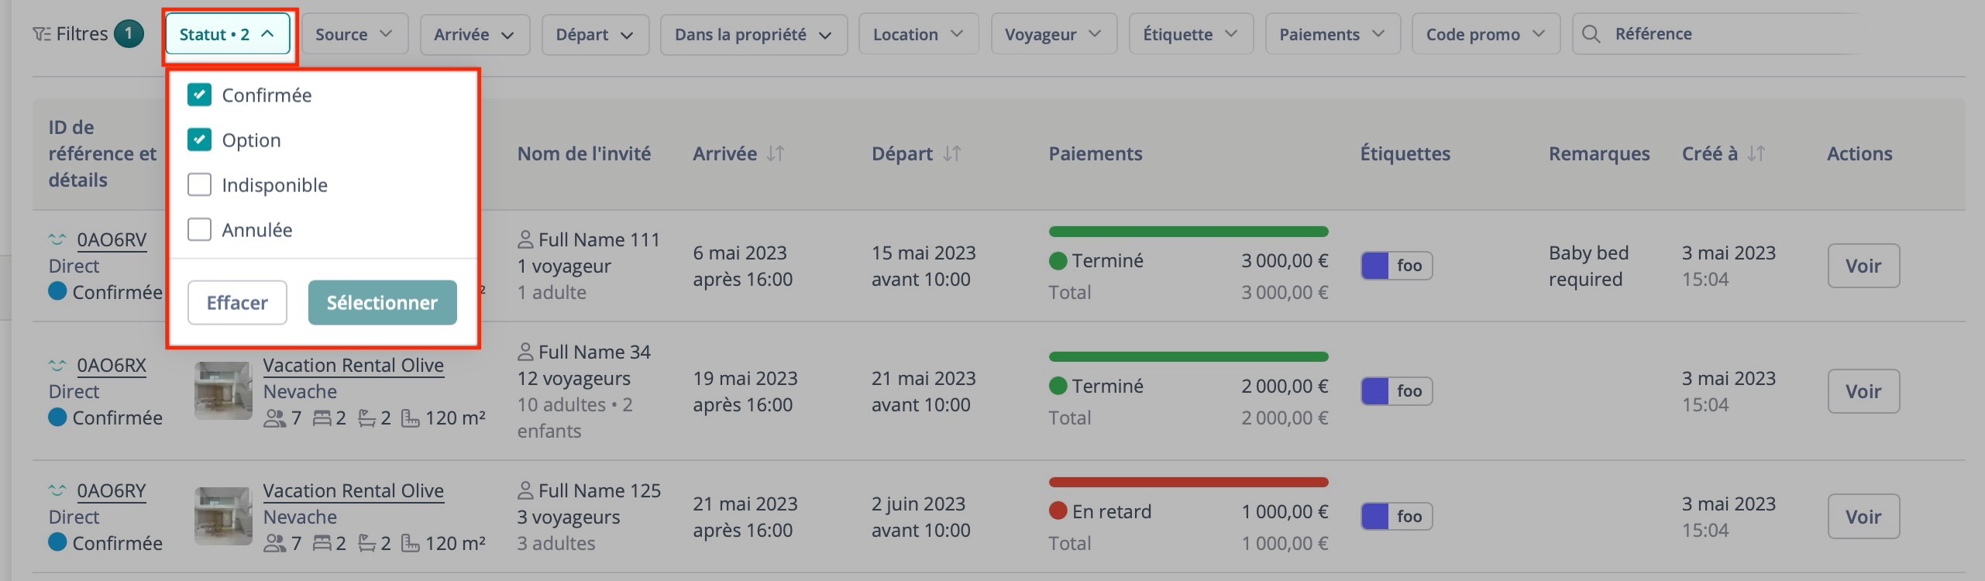Click the red En retard payment progress bar
This screenshot has width=1985, height=581.
(x=1189, y=482)
